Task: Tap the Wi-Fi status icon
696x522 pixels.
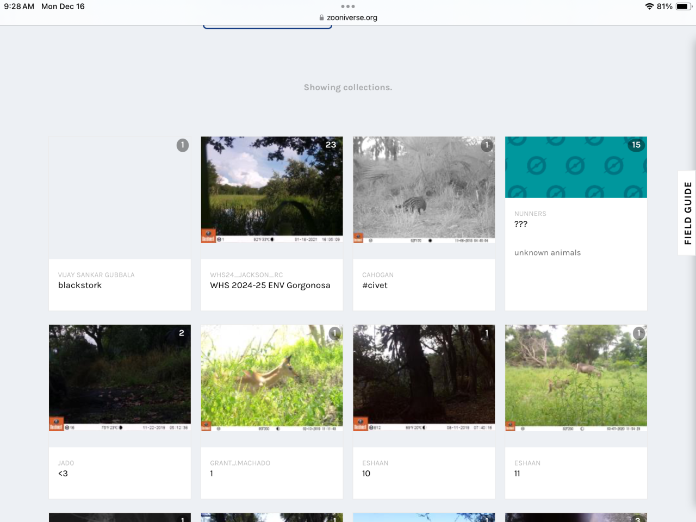Action: 649,7
